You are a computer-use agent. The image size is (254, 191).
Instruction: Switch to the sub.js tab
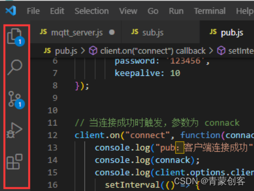point(160,32)
